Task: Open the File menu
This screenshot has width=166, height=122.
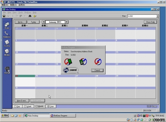Action: (4, 13)
